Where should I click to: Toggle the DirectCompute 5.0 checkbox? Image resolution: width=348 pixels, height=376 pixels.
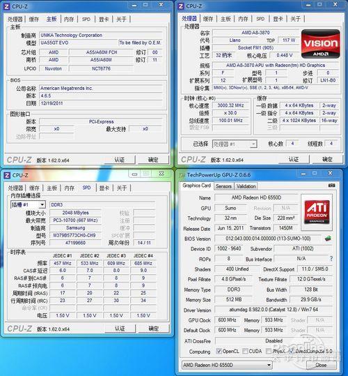(291, 352)
